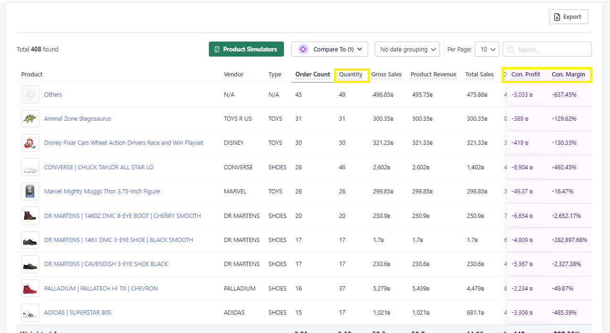Open the Disney Pixar Cars playset thumbnail
The height and width of the screenshot is (333, 610).
pos(30,142)
